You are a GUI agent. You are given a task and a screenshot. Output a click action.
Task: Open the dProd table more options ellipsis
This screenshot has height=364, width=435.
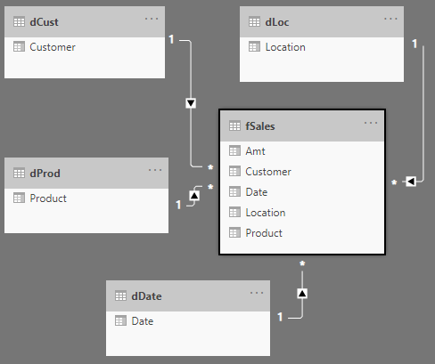coord(155,170)
